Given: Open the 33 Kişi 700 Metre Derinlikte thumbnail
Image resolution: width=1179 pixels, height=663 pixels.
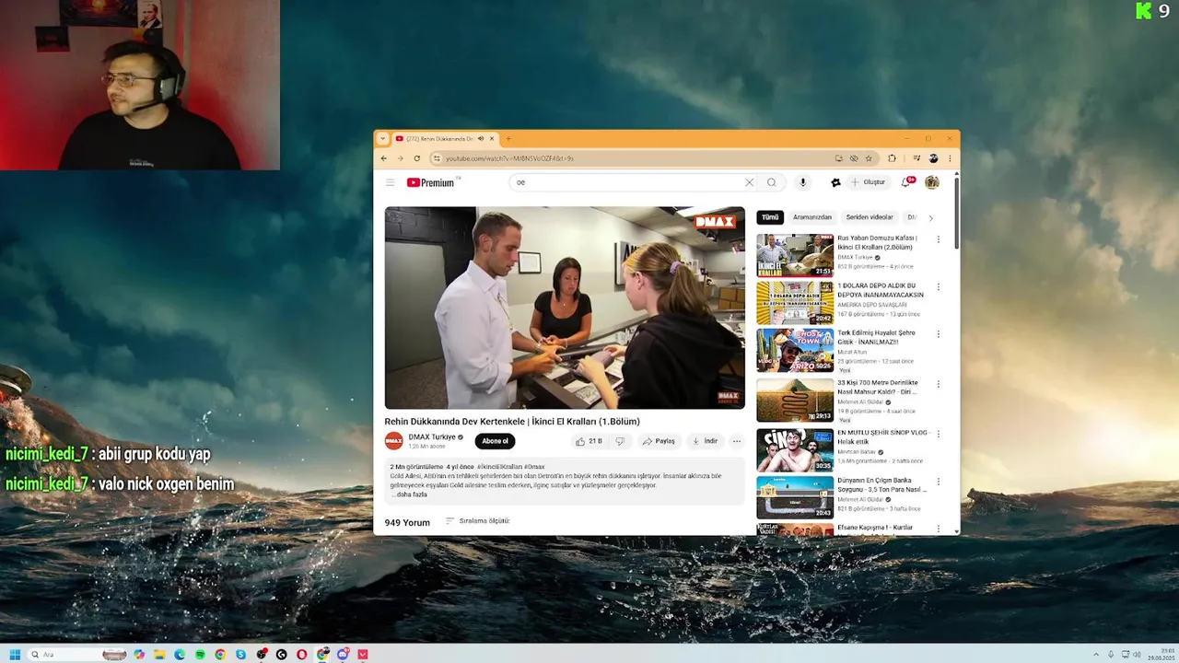Looking at the screenshot, I should [x=795, y=401].
